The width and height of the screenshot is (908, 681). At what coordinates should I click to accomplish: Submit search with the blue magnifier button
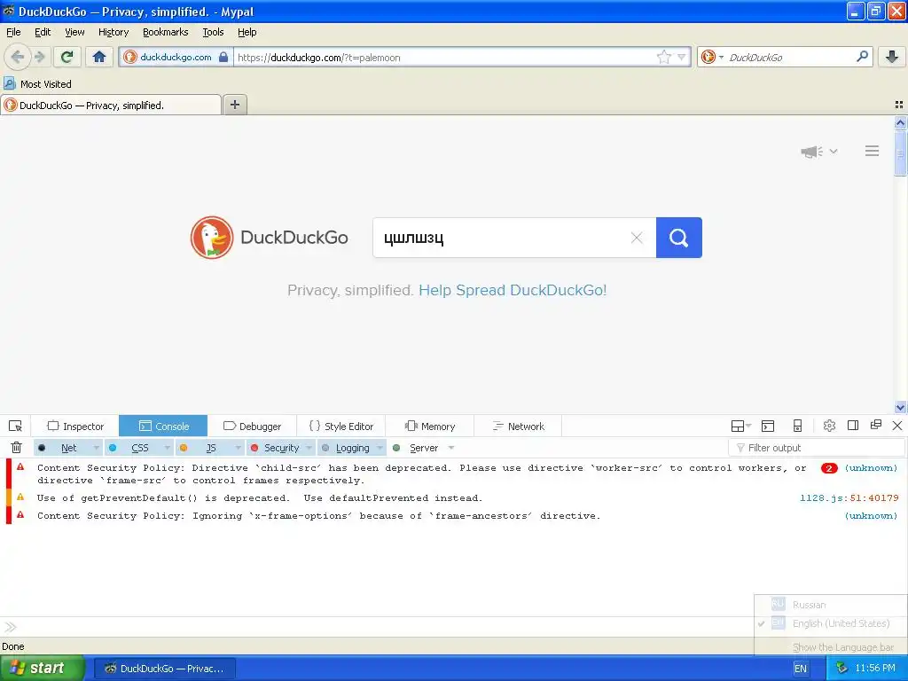(x=678, y=238)
